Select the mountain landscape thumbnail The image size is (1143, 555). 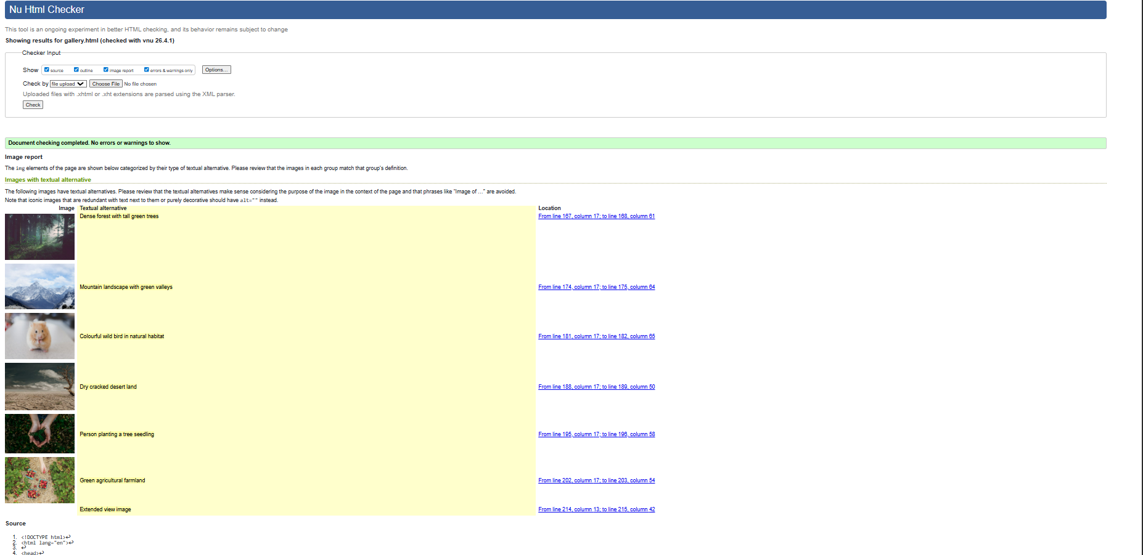point(39,286)
